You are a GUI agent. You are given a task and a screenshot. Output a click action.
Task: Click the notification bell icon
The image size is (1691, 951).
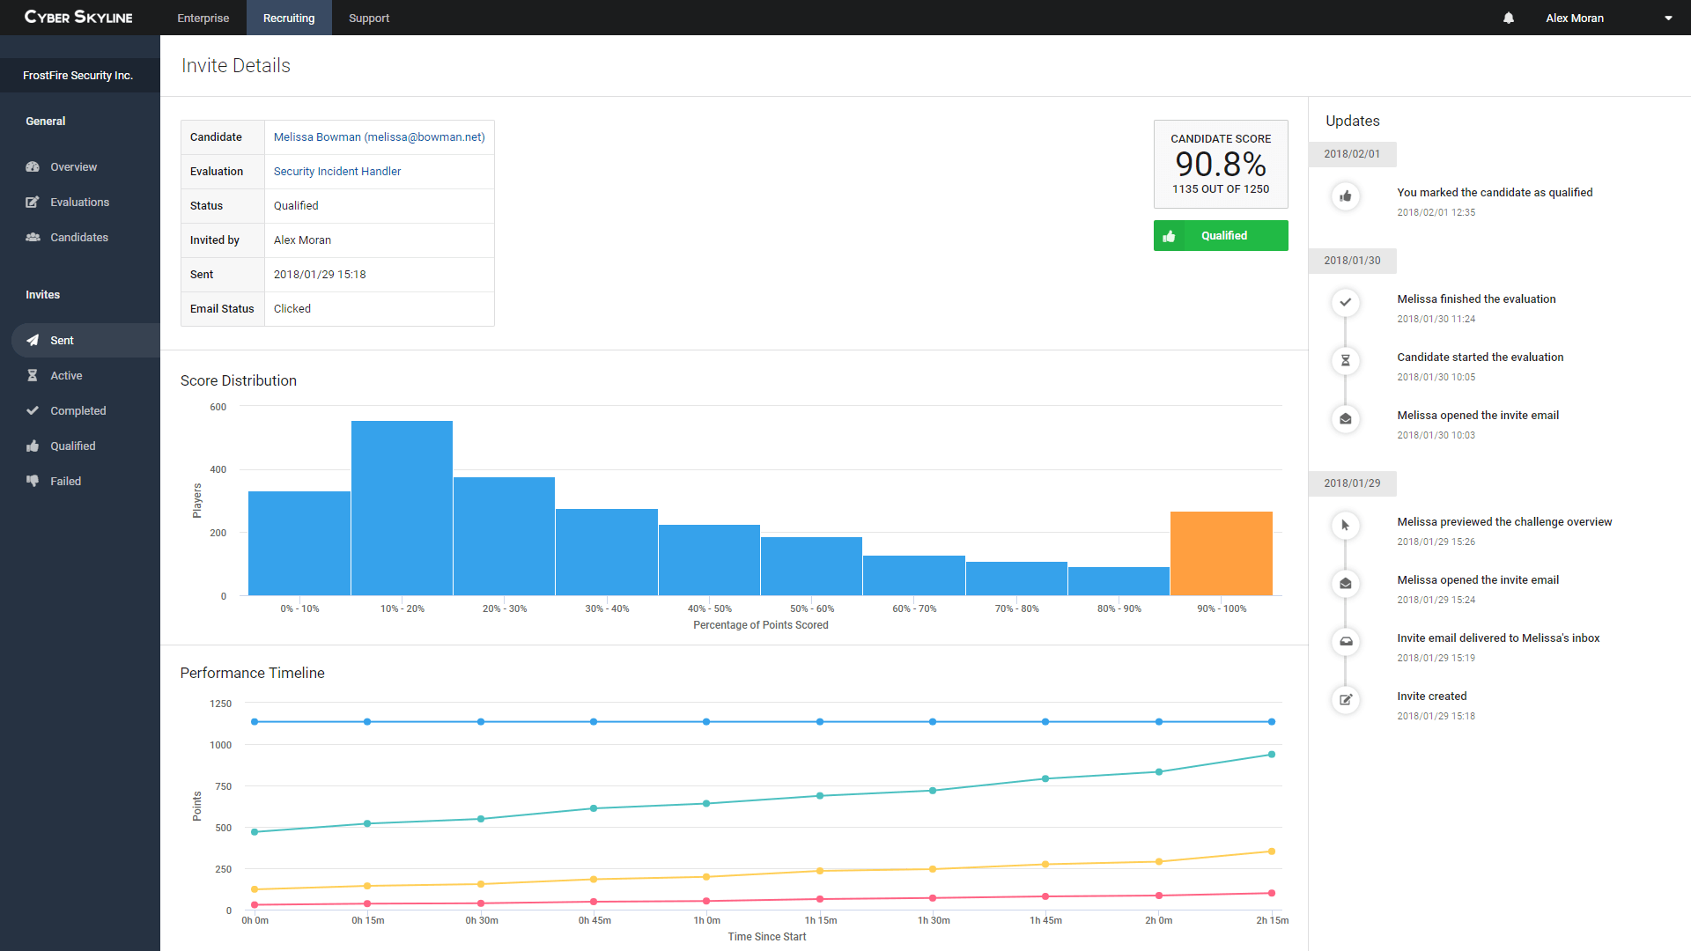[1508, 18]
